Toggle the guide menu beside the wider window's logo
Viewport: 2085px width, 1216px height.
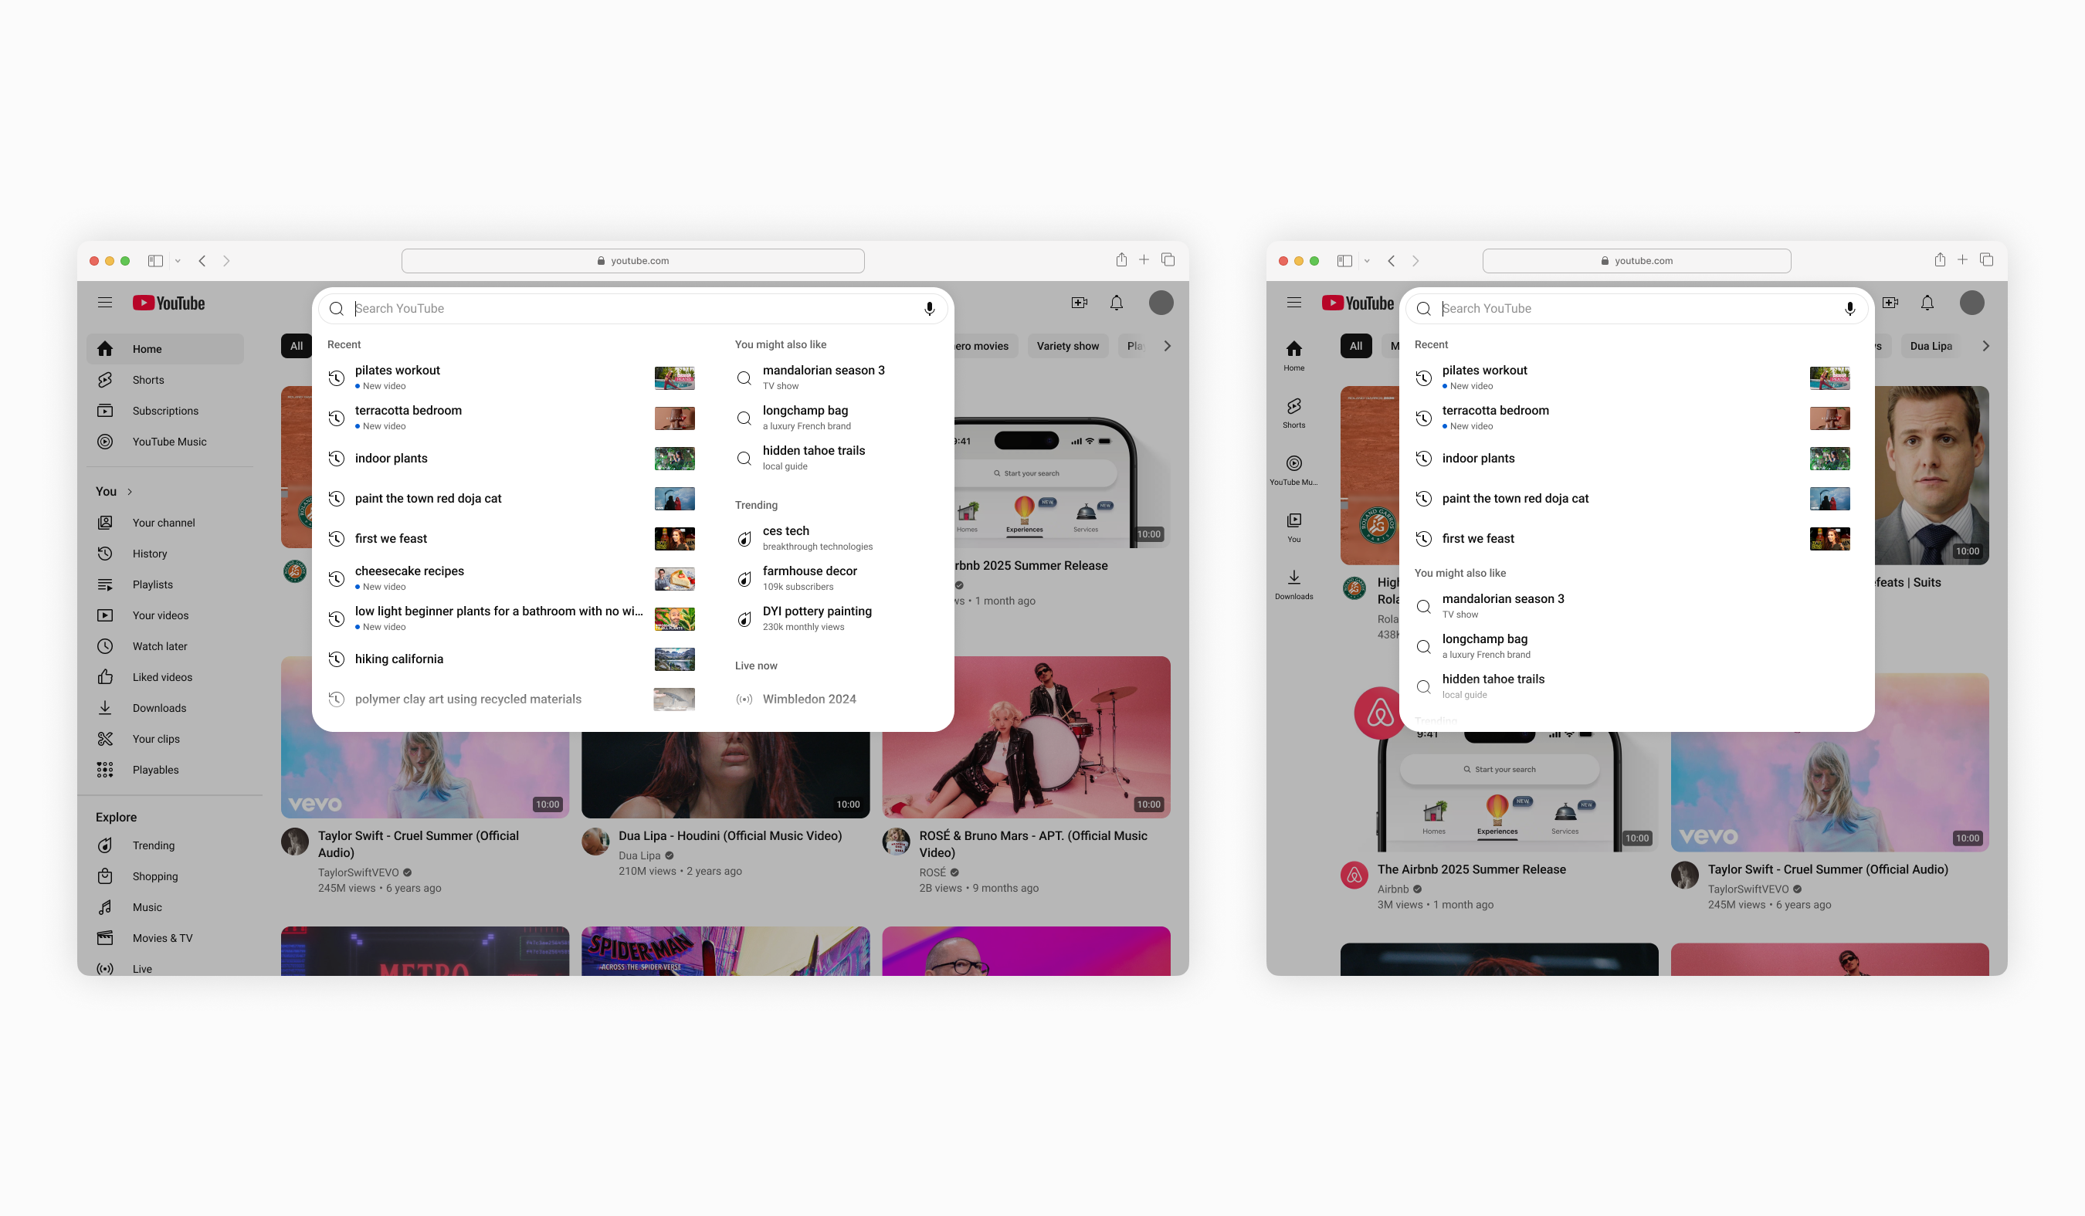click(x=105, y=303)
